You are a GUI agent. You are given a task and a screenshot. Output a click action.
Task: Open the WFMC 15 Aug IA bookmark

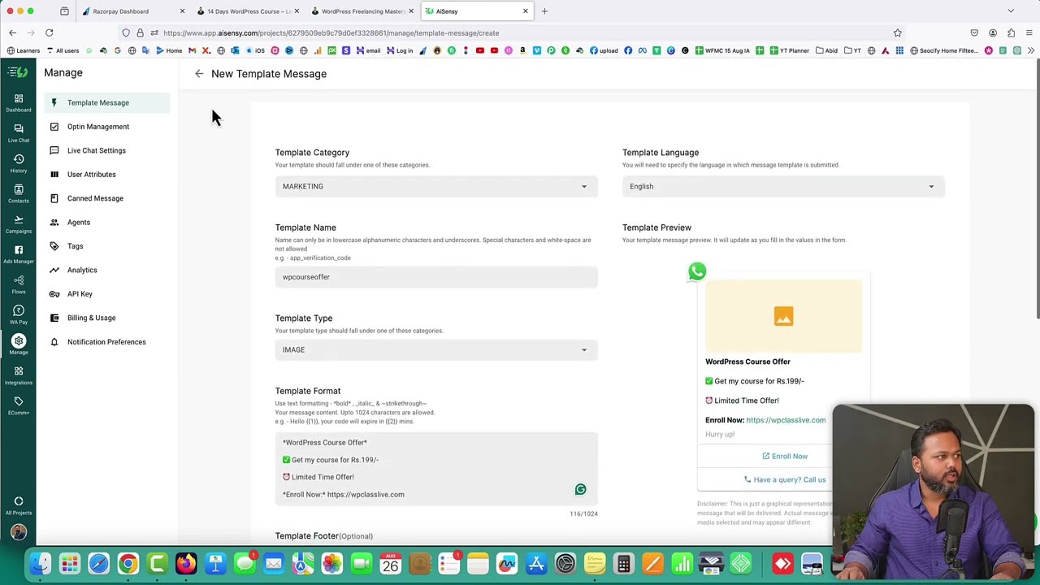click(721, 50)
